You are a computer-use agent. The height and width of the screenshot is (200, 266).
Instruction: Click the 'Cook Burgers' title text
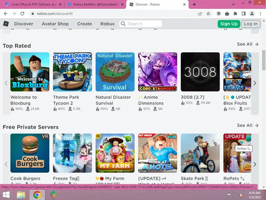tap(25, 179)
